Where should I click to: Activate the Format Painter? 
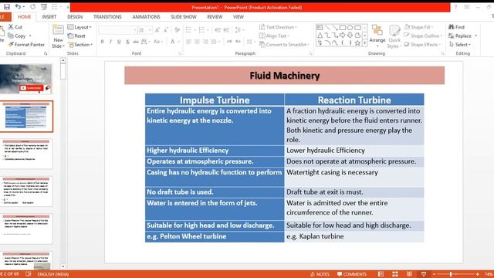(26, 45)
